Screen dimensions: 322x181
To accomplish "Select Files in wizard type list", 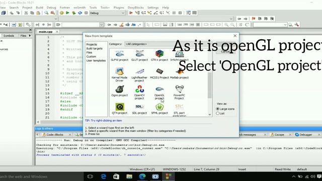I will pyautogui.click(x=89, y=52).
